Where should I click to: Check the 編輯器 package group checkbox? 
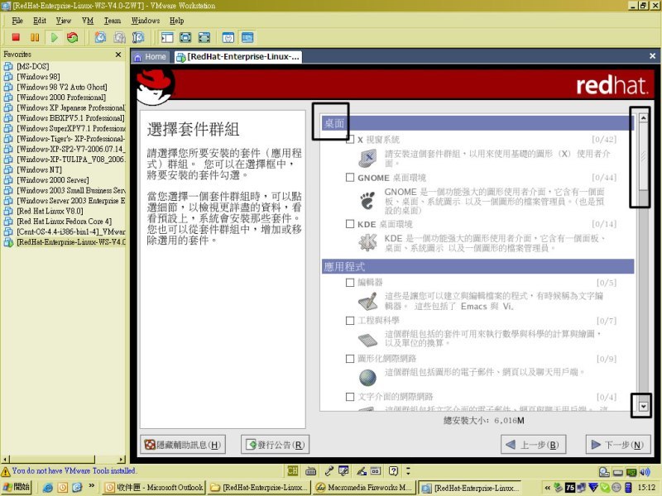click(350, 283)
